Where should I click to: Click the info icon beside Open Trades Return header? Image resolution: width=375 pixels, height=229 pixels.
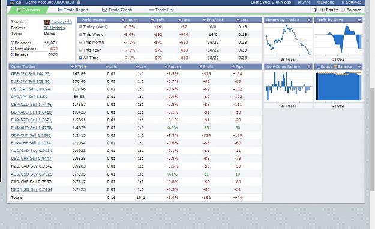coord(166,67)
